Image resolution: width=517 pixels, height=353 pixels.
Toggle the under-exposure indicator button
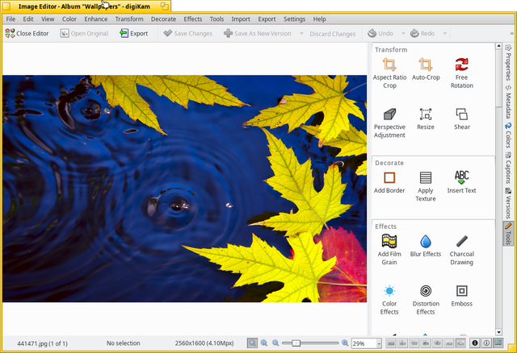coord(475,343)
